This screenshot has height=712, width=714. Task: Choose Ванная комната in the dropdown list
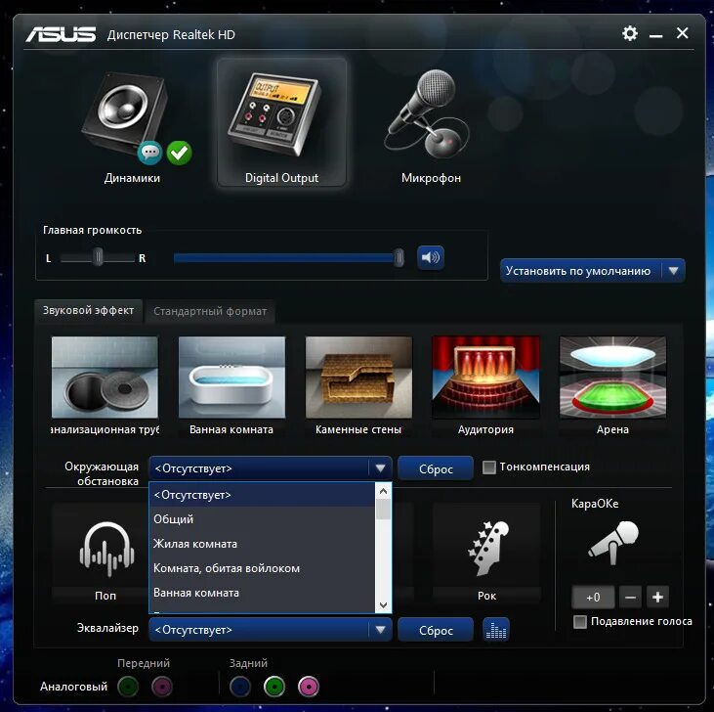(262, 593)
